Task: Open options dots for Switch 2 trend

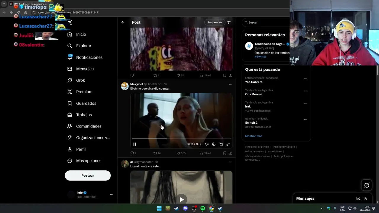Action: point(306,120)
